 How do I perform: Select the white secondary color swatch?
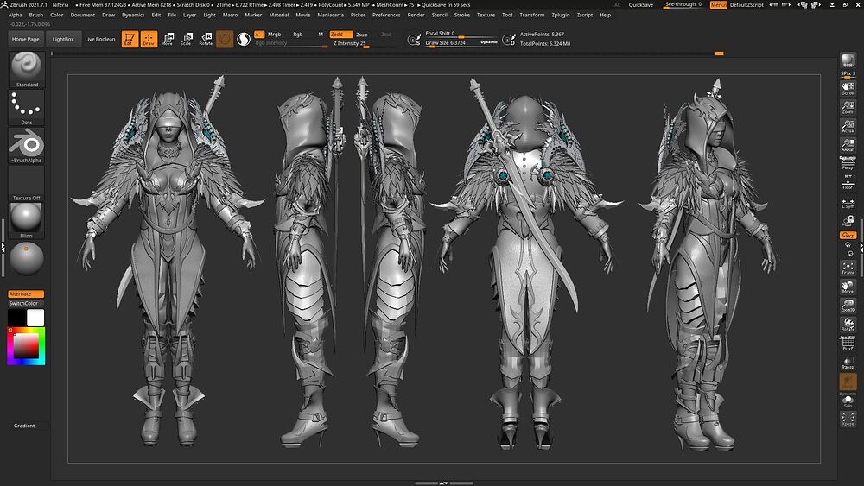(x=35, y=318)
